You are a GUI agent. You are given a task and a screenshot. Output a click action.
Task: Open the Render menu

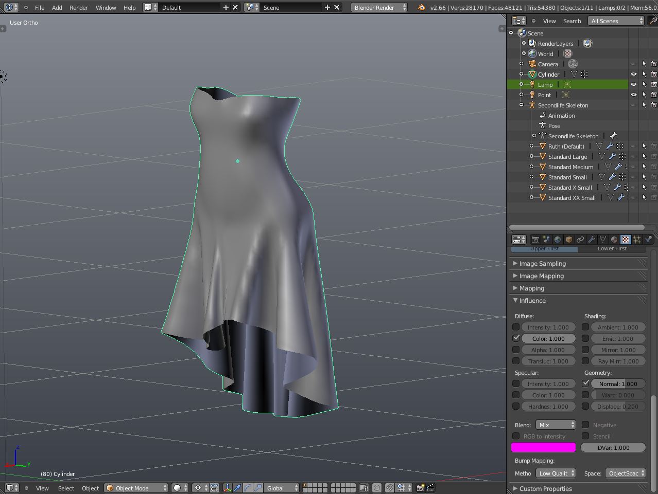78,8
